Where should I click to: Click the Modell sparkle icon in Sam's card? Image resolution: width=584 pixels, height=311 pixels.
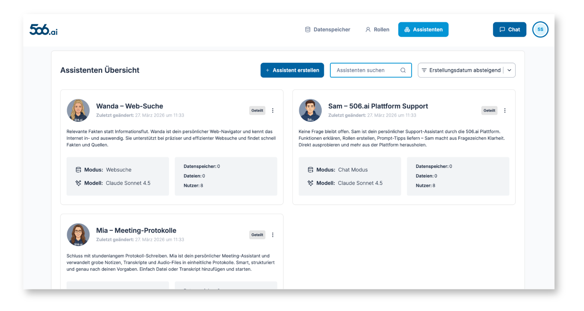coord(310,183)
